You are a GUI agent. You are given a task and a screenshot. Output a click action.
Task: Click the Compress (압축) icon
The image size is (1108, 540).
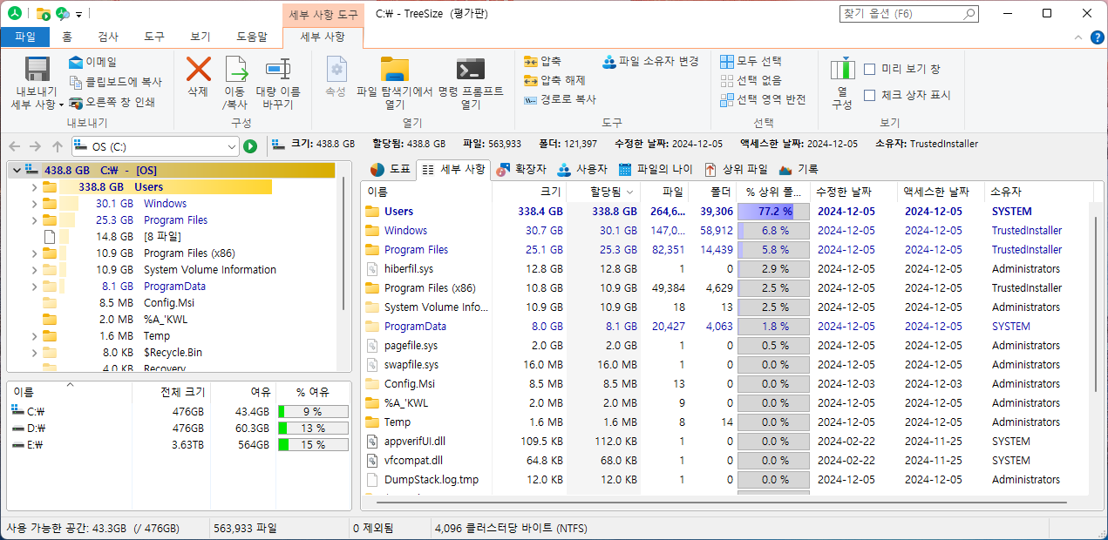point(531,61)
